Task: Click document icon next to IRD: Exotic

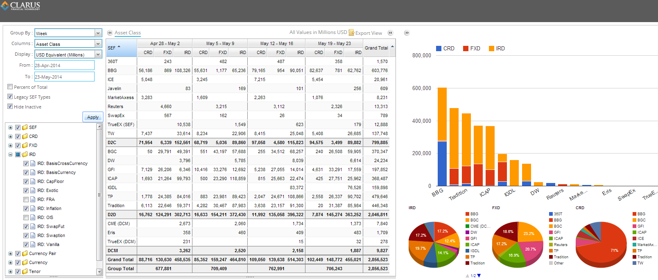Action: pos(33,190)
